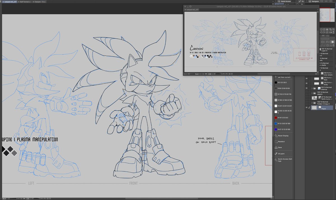Open Quick Access Settings

coord(283,160)
